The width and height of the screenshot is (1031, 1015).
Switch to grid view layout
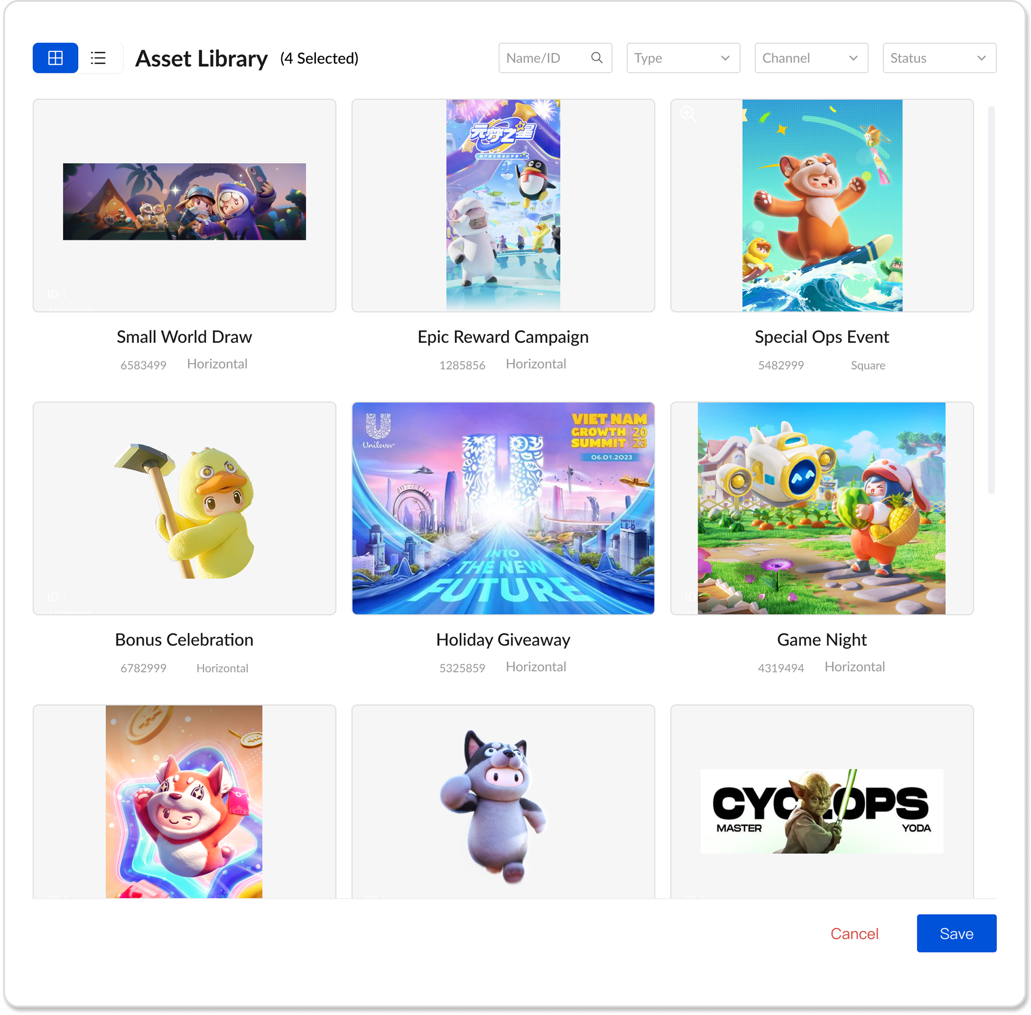coord(55,58)
